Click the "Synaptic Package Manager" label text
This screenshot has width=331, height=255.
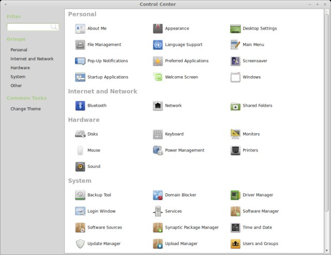pyautogui.click(x=192, y=228)
